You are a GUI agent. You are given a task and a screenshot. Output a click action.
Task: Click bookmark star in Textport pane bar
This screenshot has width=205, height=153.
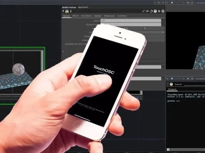tap(188, 79)
